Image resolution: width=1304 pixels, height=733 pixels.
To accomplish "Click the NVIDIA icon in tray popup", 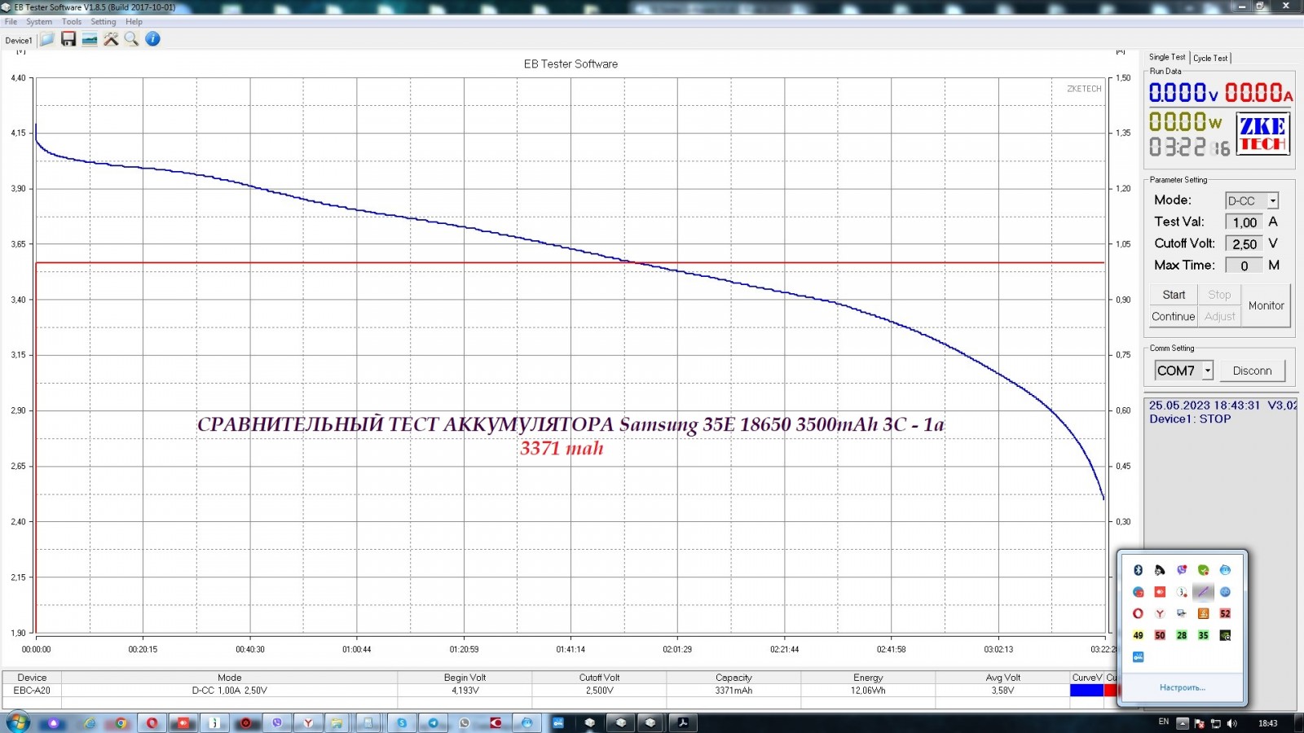I will 1225,635.
